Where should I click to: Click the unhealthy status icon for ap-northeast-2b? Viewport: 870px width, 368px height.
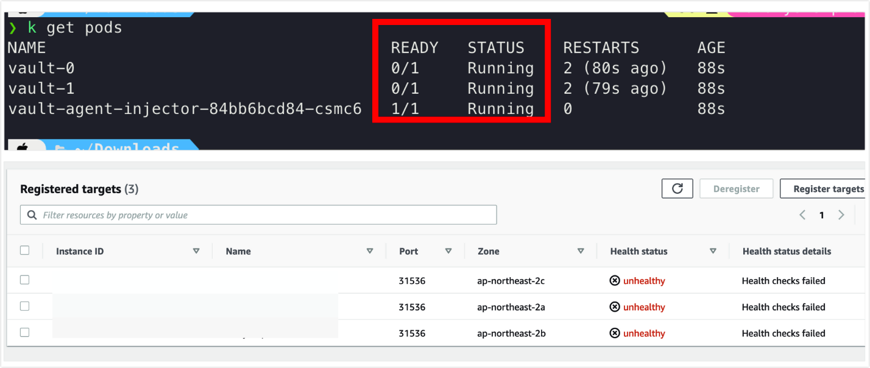(615, 333)
